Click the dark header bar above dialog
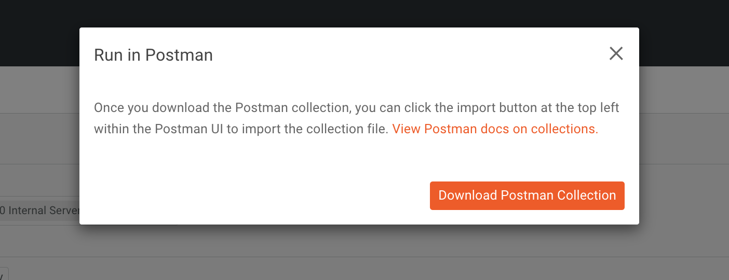 [x=363, y=13]
